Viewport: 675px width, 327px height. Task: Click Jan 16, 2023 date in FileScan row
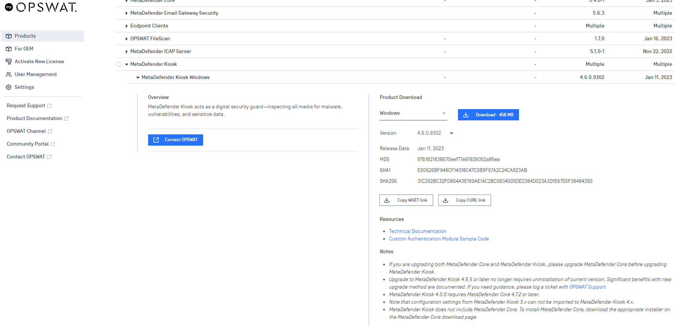(x=658, y=39)
